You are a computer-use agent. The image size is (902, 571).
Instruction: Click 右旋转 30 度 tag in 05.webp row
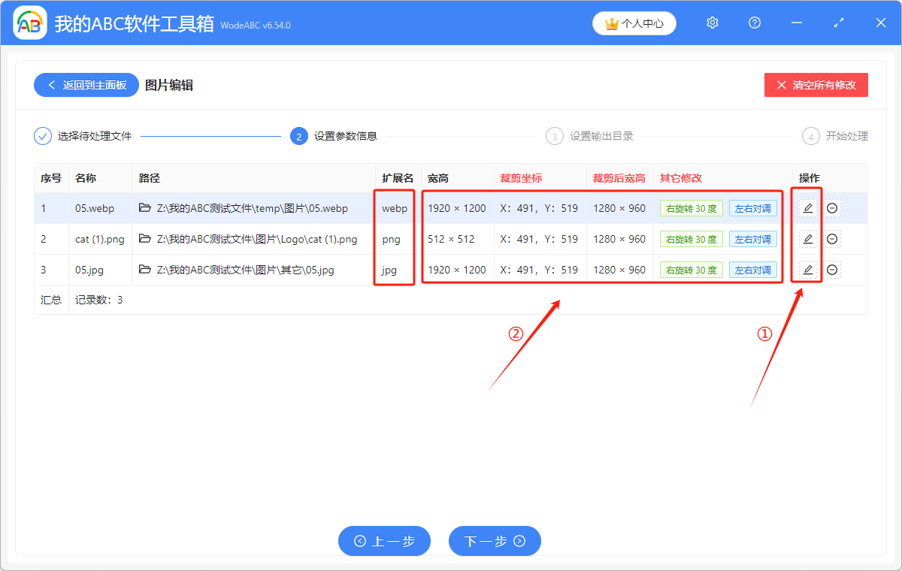[691, 208]
